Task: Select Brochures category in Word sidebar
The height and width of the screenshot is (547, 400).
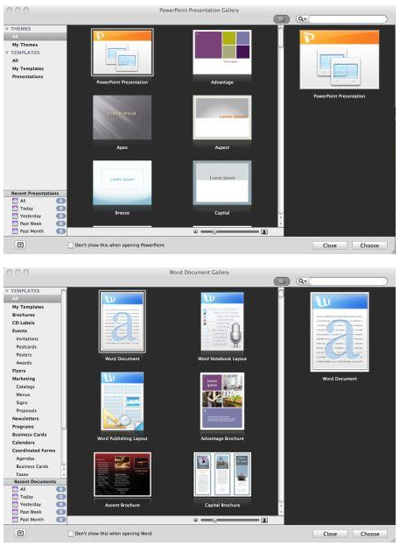Action: (24, 315)
